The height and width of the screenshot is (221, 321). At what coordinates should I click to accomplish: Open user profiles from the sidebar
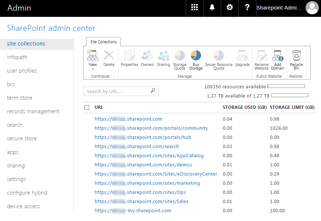(x=22, y=70)
